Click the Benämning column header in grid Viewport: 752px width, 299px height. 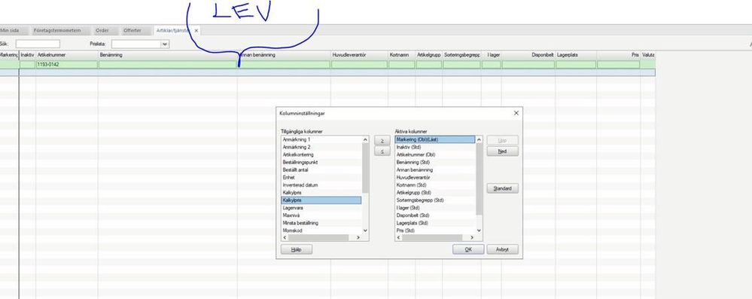click(167, 55)
